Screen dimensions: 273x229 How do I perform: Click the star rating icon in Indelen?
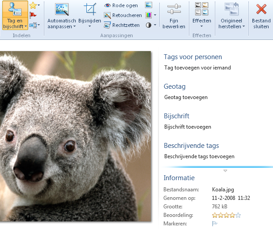[33, 5]
